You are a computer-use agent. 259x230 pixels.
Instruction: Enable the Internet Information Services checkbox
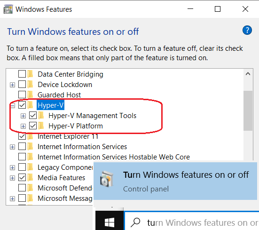click(22, 146)
